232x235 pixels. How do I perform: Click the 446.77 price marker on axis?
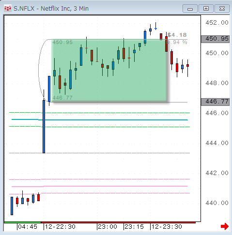215,102
